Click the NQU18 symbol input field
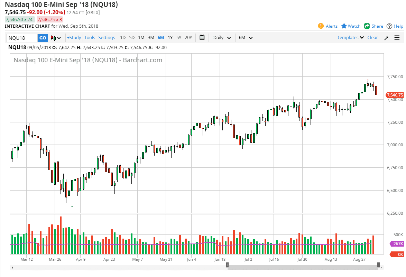The image size is (406, 277). [22, 37]
